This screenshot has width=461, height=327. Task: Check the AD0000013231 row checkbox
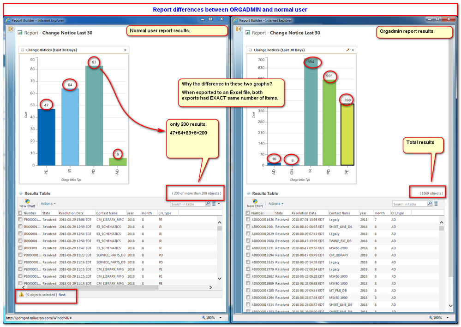[x=248, y=248]
